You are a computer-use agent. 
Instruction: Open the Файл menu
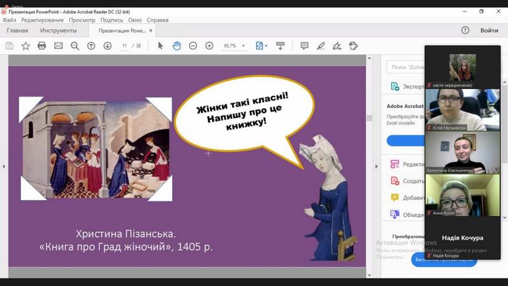[10, 20]
